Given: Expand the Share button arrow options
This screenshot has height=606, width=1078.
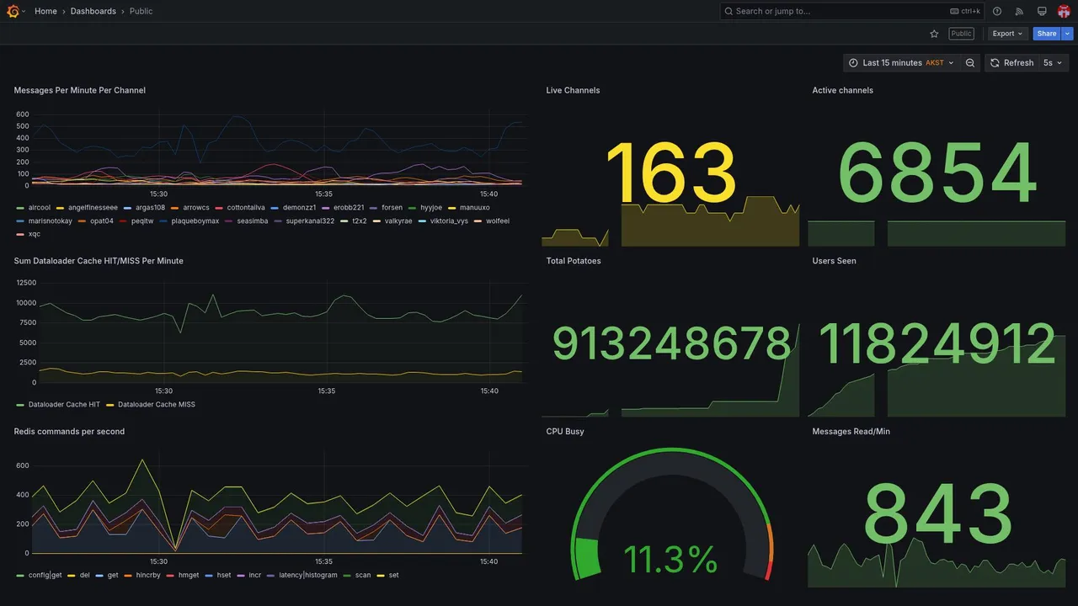Looking at the screenshot, I should (x=1068, y=34).
